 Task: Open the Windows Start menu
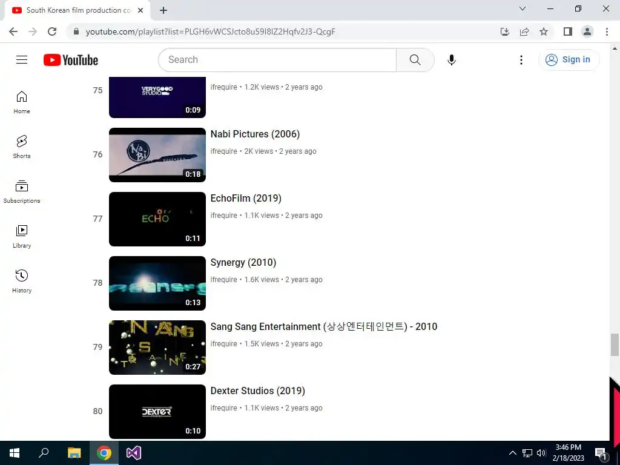point(15,453)
